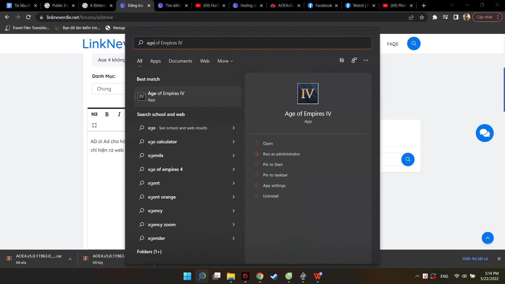505x284 pixels.
Task: Open Chrome from the taskbar
Action: 260,276
